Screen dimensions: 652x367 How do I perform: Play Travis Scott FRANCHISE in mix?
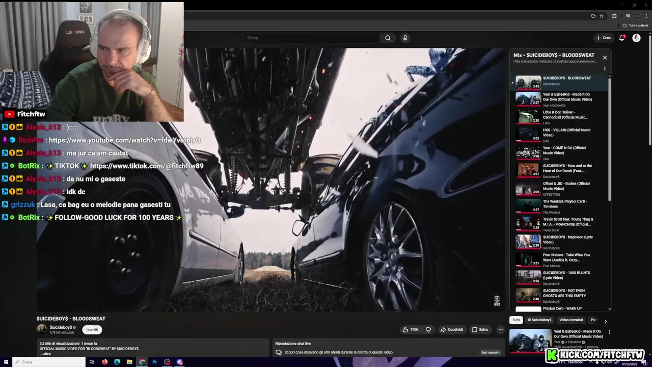[559, 224]
